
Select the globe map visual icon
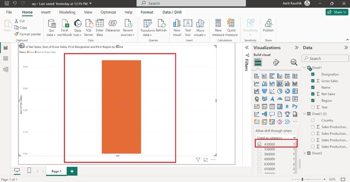point(257,99)
